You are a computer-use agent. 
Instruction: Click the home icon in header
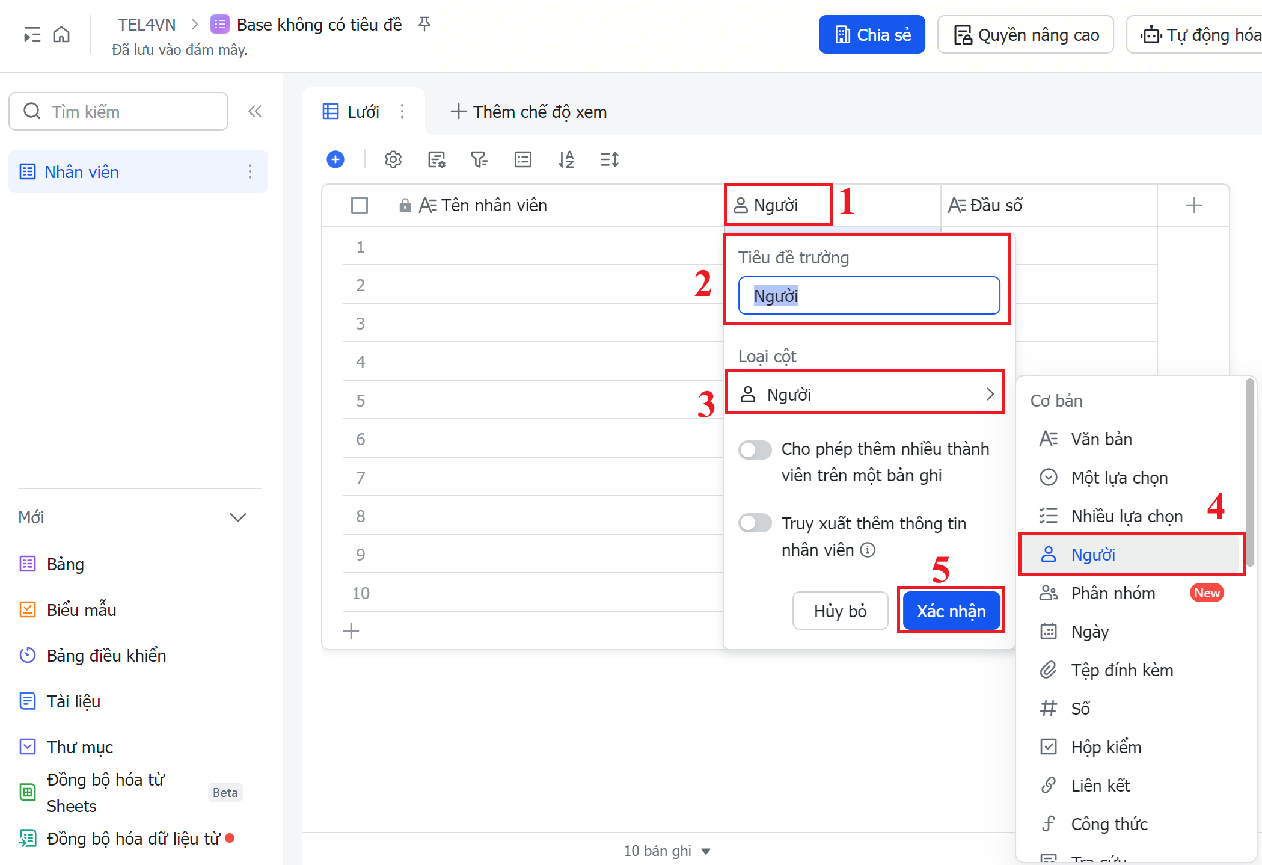pos(61,35)
